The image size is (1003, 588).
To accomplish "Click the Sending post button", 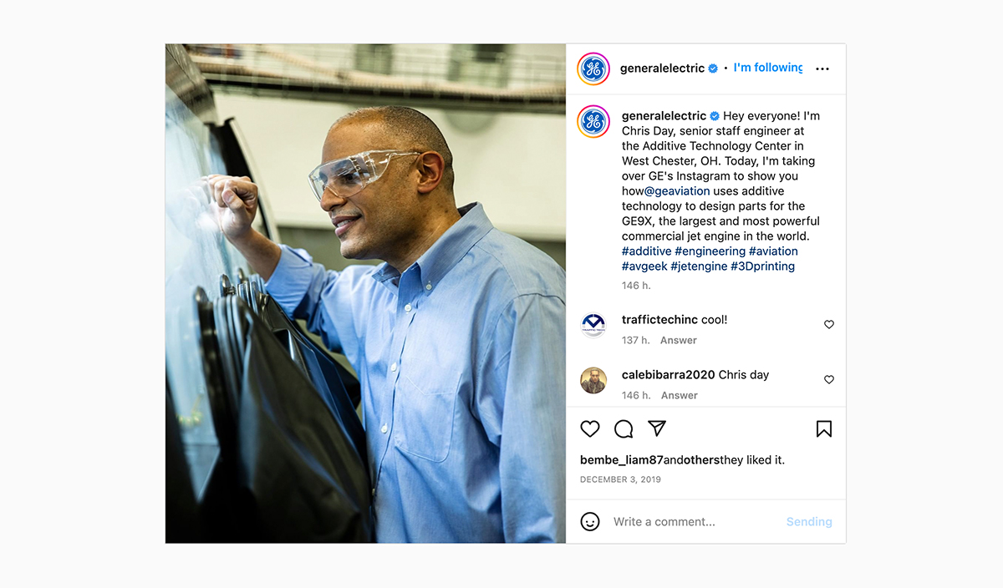I will point(809,521).
